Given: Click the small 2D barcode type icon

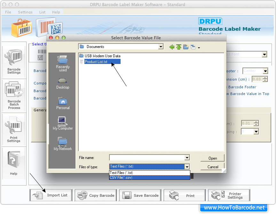Looking at the screenshot, I should (x=40, y=57).
